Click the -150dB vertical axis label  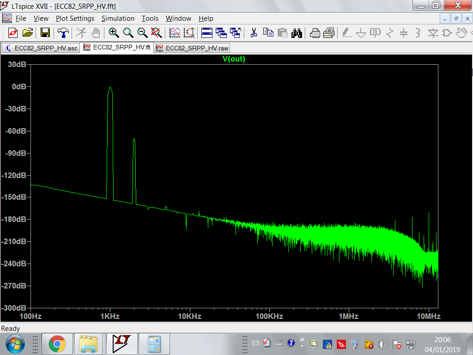click(x=14, y=197)
